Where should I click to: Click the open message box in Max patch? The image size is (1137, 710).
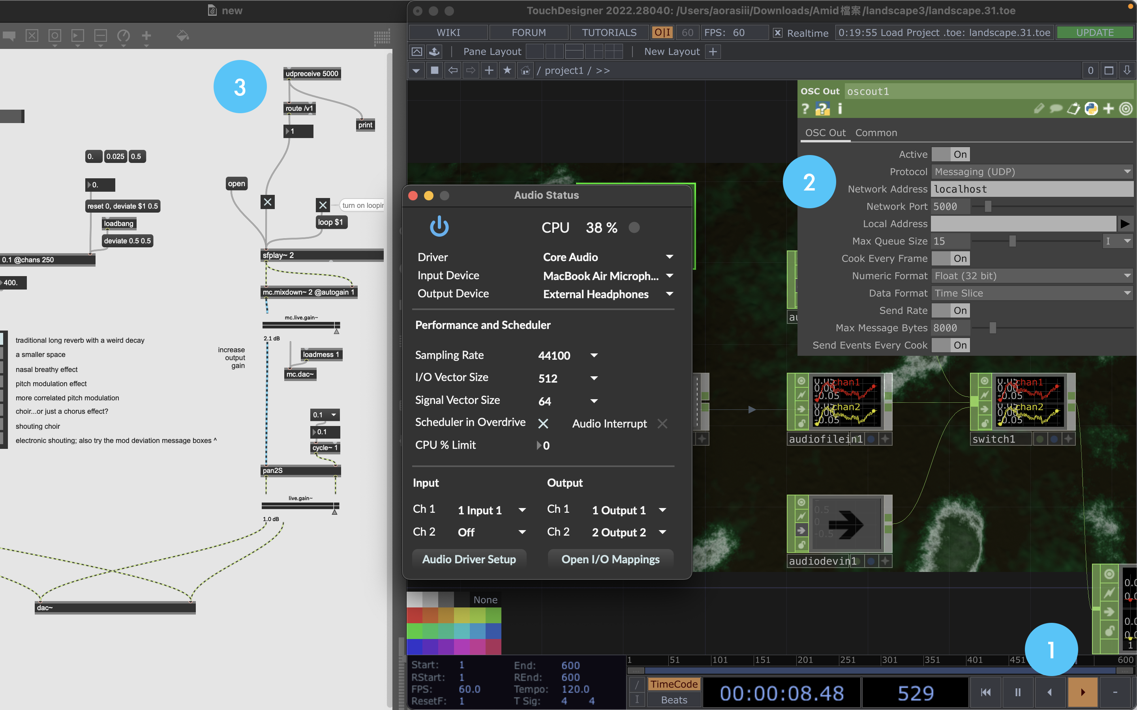(x=236, y=183)
